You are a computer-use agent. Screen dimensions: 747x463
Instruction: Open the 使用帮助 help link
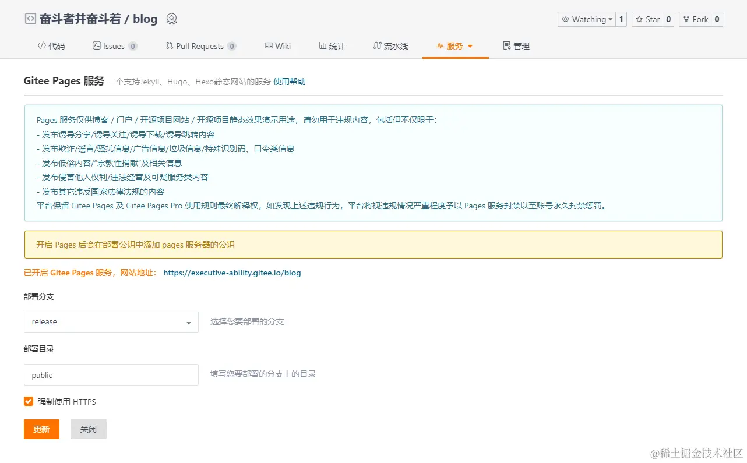(x=290, y=82)
